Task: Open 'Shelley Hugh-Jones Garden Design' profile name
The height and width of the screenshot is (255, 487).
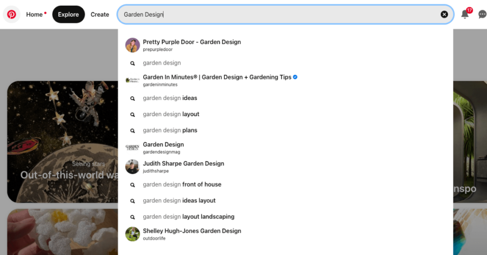Action: click(x=192, y=231)
